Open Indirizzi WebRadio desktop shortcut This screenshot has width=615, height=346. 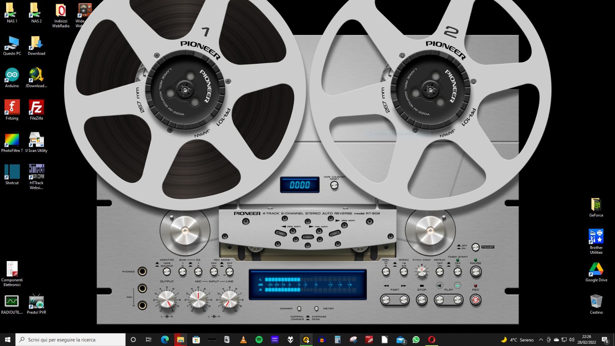pos(61,15)
